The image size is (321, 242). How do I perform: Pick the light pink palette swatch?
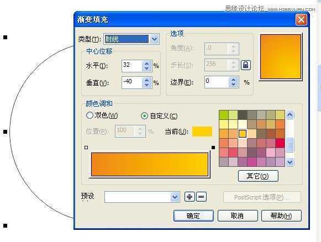click(x=271, y=152)
